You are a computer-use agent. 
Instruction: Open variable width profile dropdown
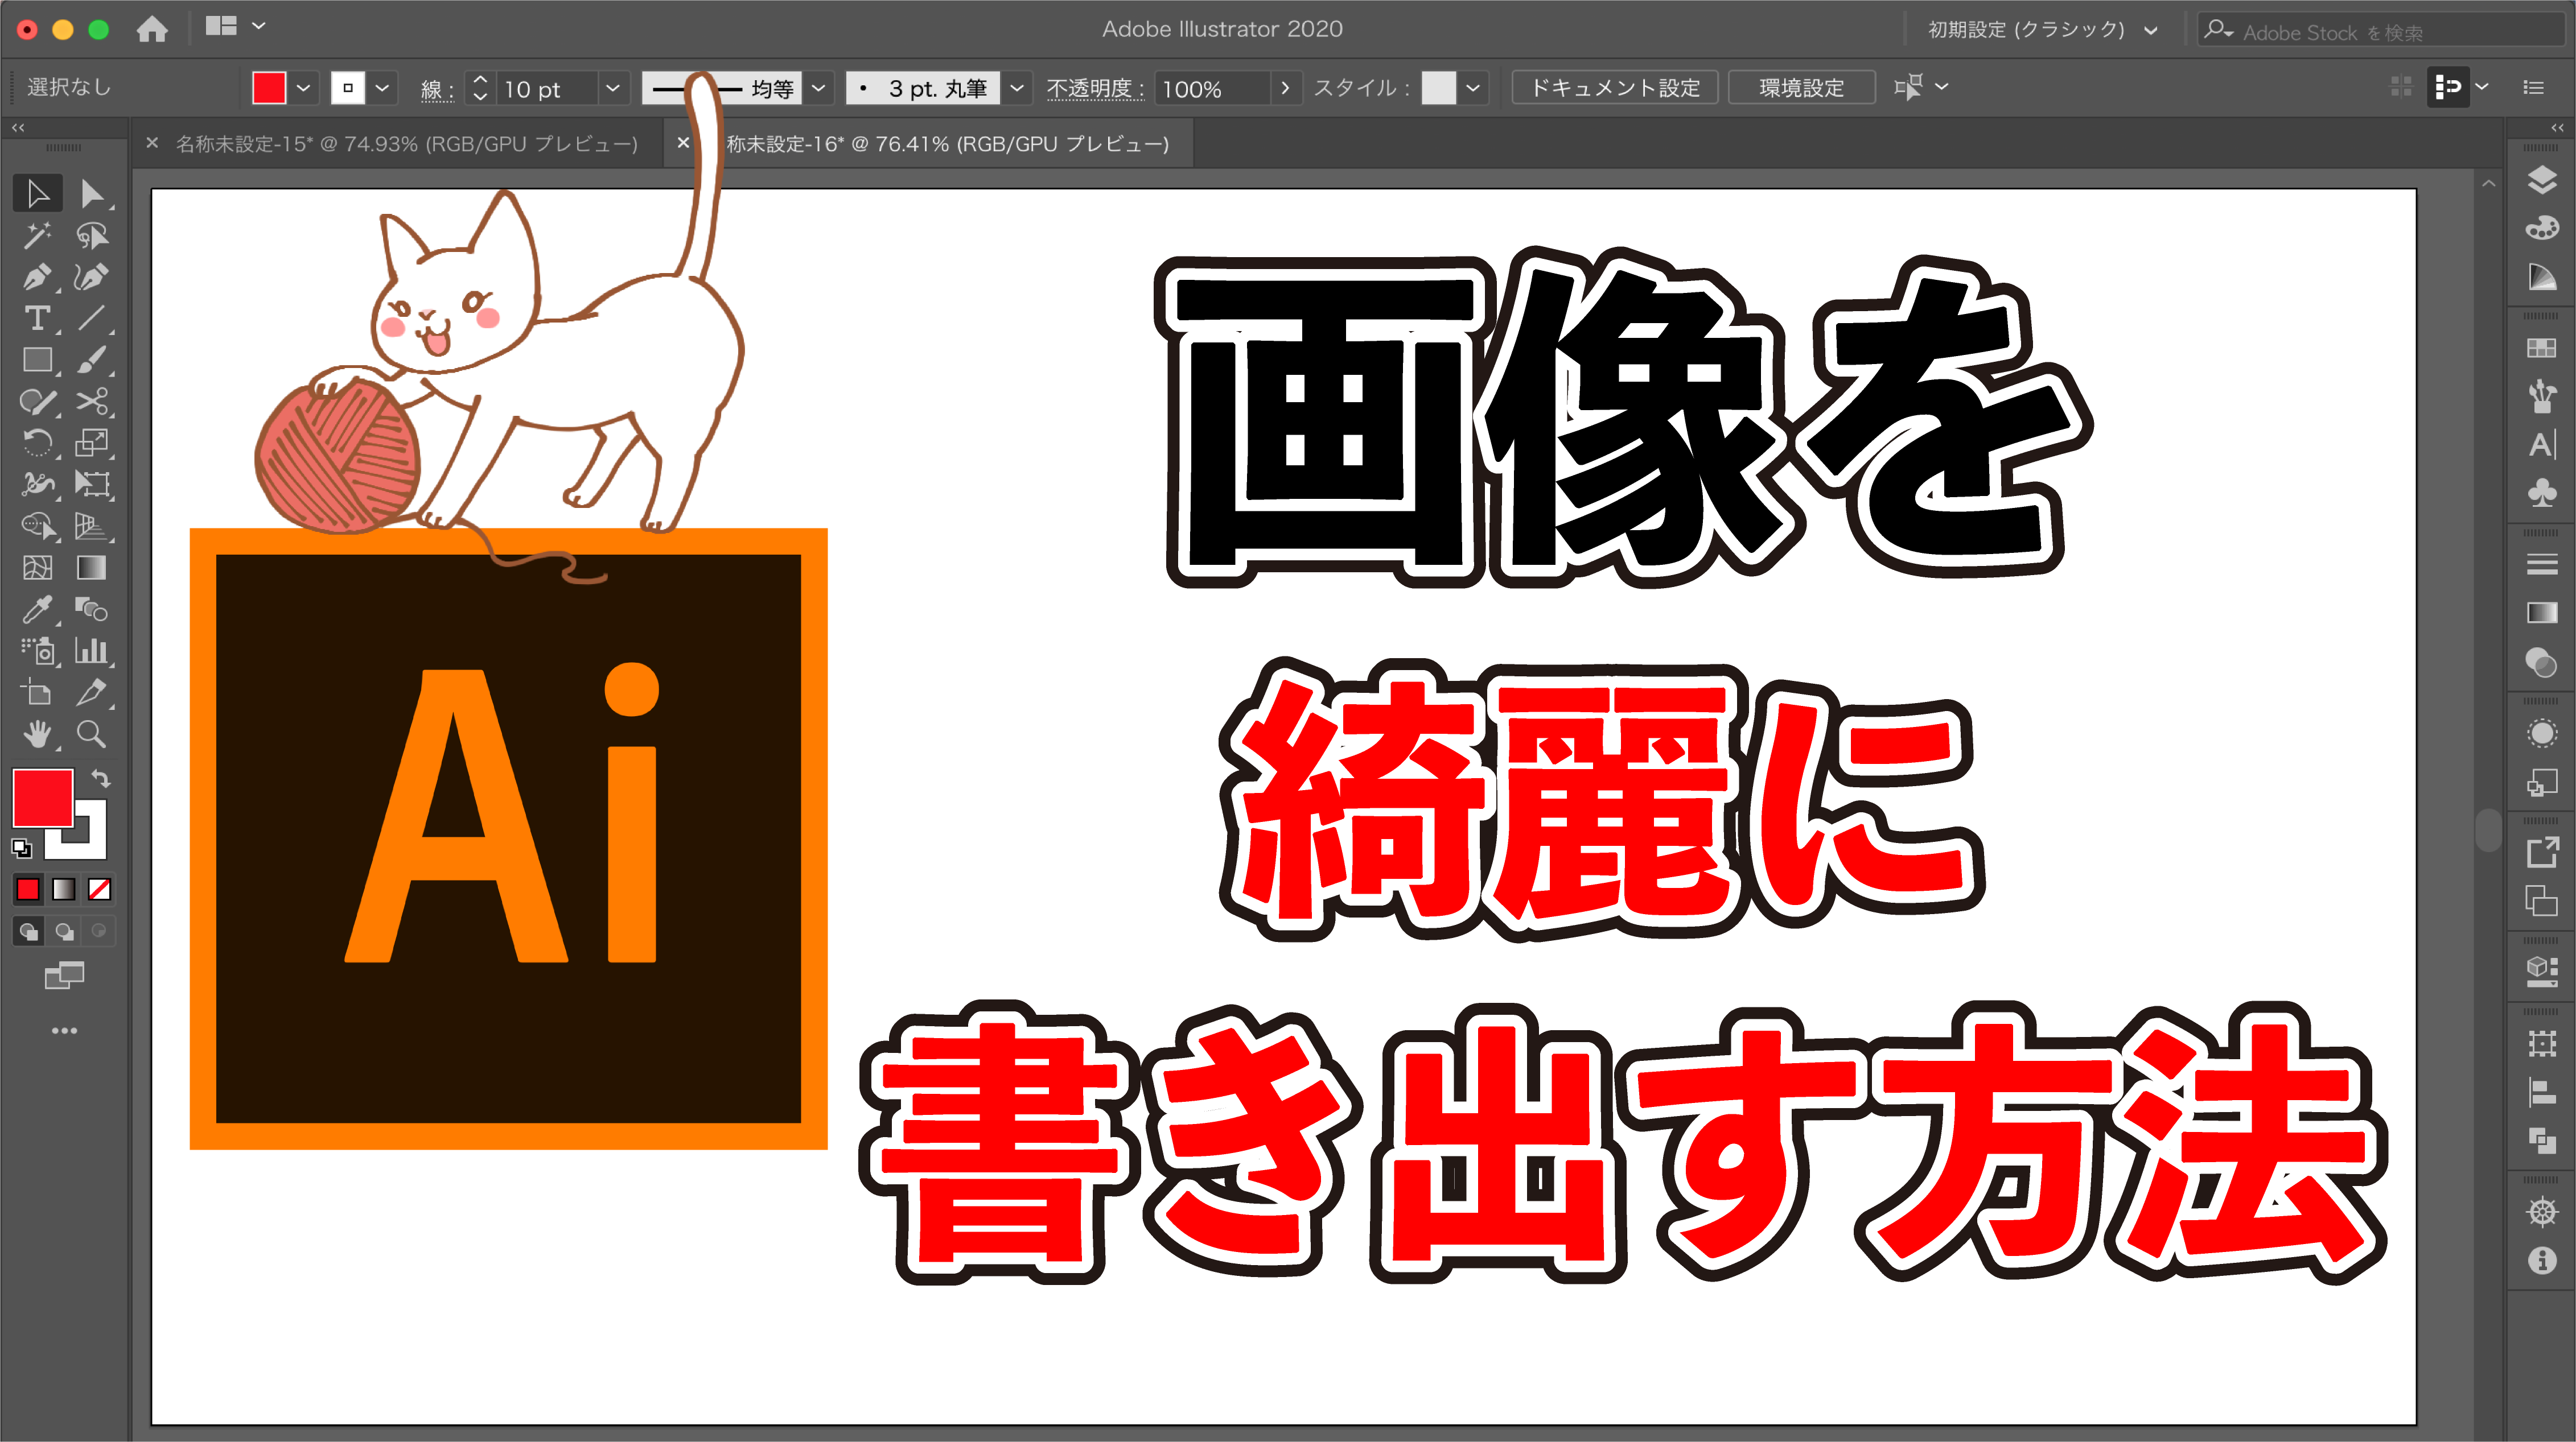(819, 88)
